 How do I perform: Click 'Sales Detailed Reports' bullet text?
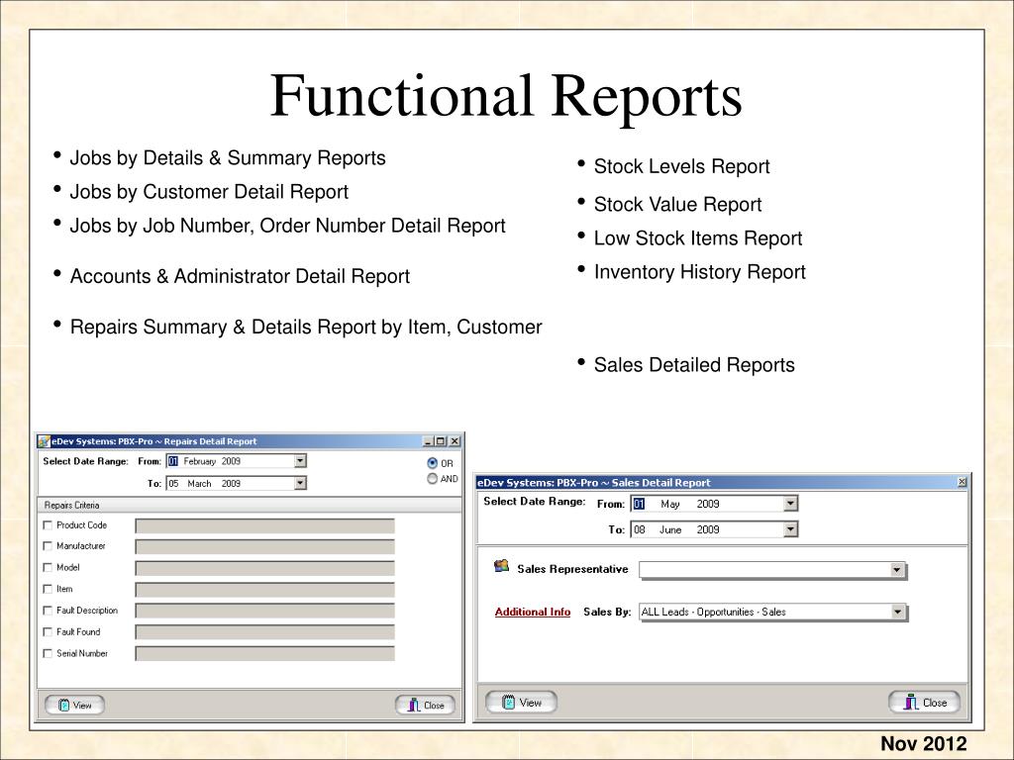coord(694,364)
